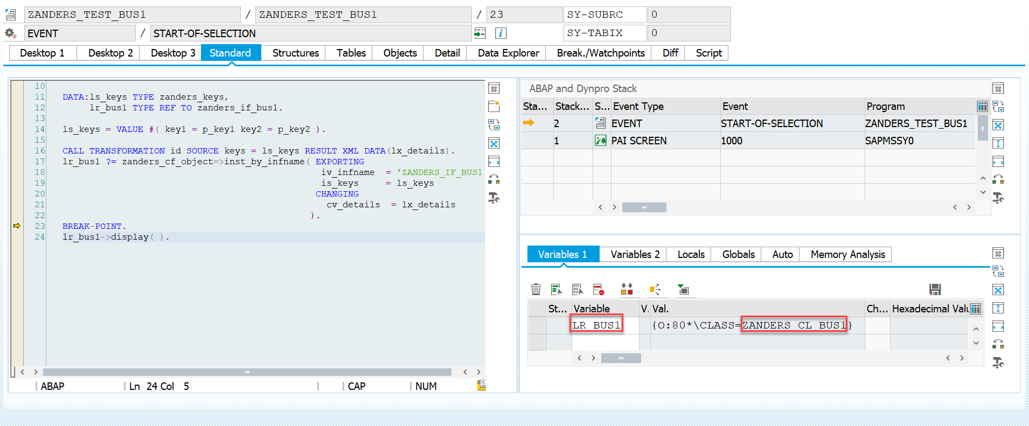The width and height of the screenshot is (1029, 426).
Task: Open column layout settings of variables table
Action: point(976,309)
